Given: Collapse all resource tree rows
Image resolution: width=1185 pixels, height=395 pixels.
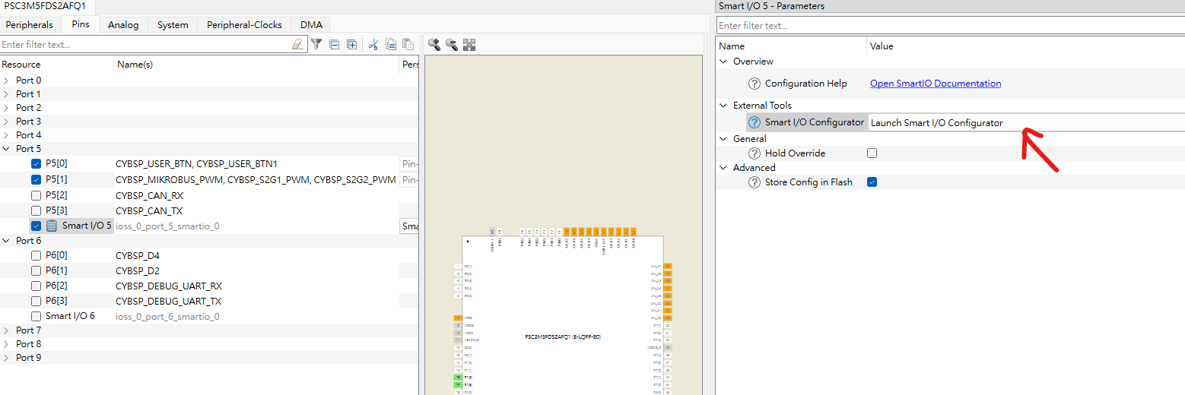Looking at the screenshot, I should pyautogui.click(x=334, y=45).
